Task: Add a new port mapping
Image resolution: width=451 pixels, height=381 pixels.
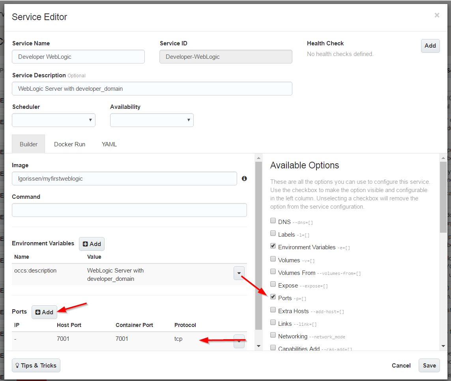Action: pos(44,312)
